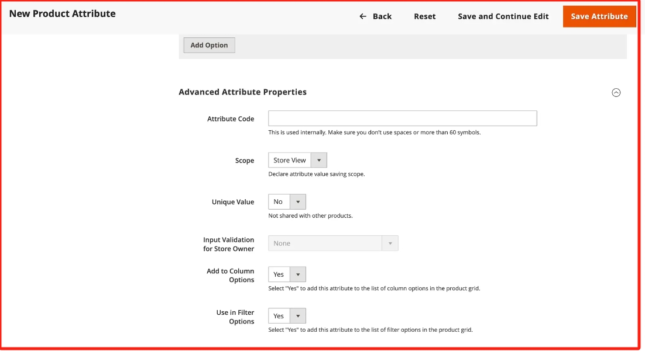Open the Scope dropdown showing Store View
645x351 pixels.
tap(290, 160)
